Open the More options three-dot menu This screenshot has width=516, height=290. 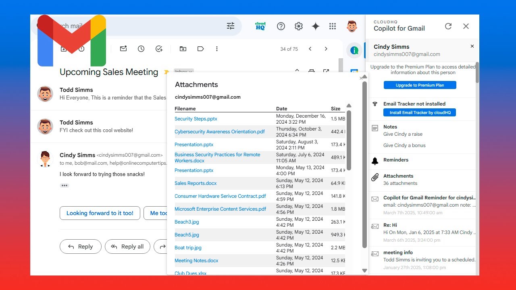(217, 49)
